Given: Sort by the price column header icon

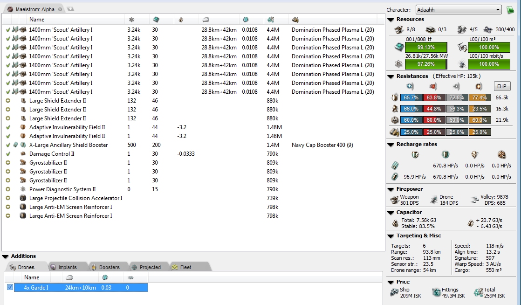Looking at the screenshot, I should 271,20.
